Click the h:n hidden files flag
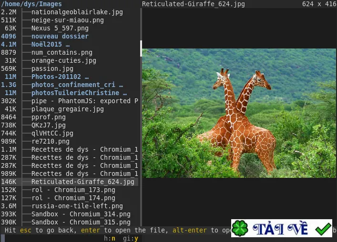The image size is (337, 242). click(x=110, y=238)
